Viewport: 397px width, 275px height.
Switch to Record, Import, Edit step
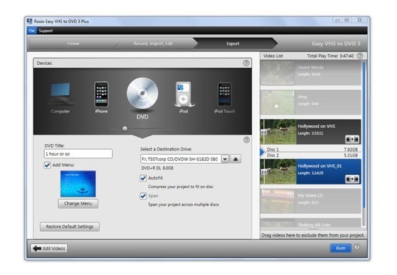pyautogui.click(x=153, y=43)
